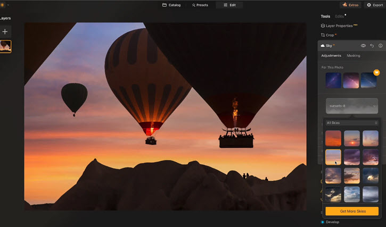Open the Crop tool
The image size is (386, 227).
(328, 35)
